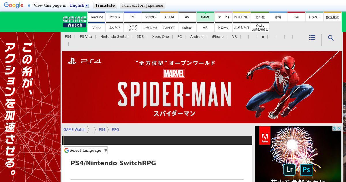Open the Select Language dropdown
Screen dimensions: 346x182
tap(86, 150)
